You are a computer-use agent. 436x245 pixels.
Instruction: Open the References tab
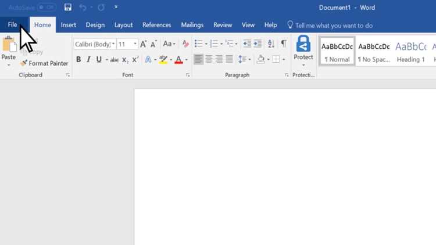157,25
